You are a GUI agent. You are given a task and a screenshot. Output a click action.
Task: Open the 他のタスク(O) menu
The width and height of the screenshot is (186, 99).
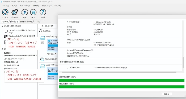[47, 6]
